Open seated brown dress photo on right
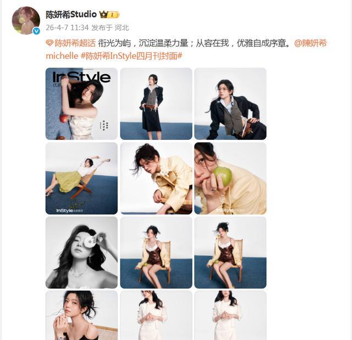This screenshot has height=340, width=352. pyautogui.click(x=230, y=253)
